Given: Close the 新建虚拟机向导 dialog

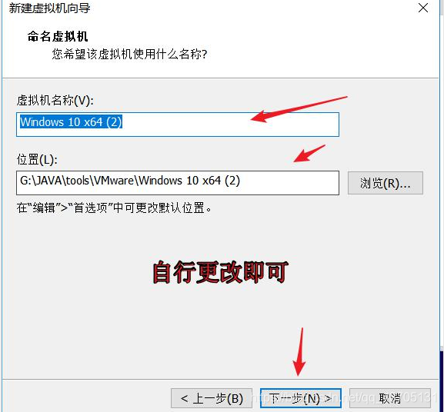Looking at the screenshot, I should [423, 8].
